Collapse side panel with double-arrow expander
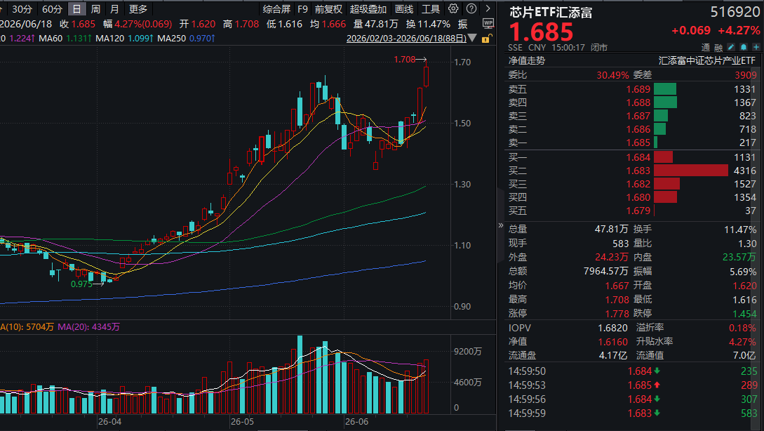The image size is (764, 431). [500, 225]
